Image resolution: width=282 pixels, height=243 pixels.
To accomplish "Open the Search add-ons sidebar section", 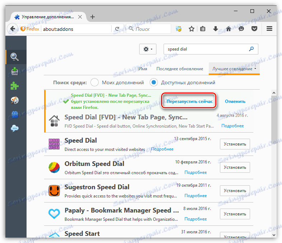I will pos(16,57).
